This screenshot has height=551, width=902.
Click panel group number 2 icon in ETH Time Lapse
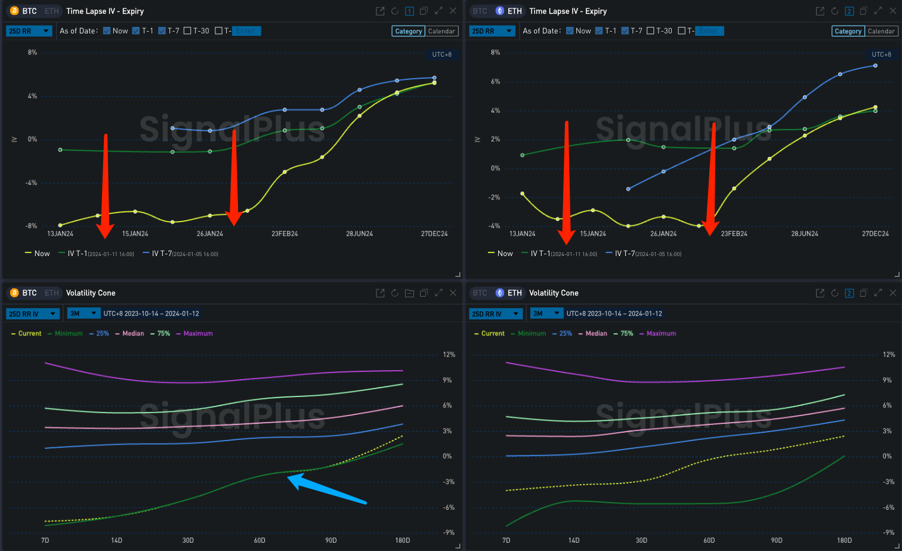pyautogui.click(x=849, y=11)
